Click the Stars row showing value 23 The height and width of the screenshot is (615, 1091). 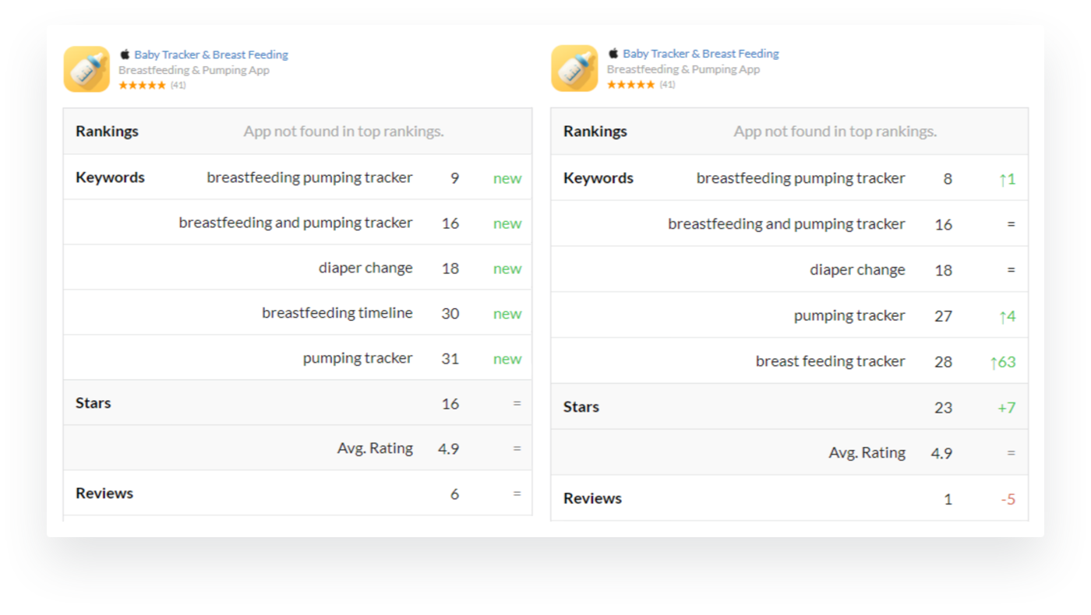[789, 407]
